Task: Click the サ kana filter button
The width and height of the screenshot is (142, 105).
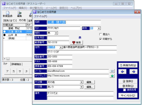Action: tap(20, 71)
